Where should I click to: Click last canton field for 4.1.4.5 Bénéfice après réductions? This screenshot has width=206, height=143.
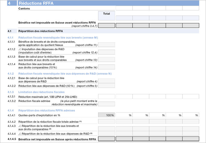point(191,139)
